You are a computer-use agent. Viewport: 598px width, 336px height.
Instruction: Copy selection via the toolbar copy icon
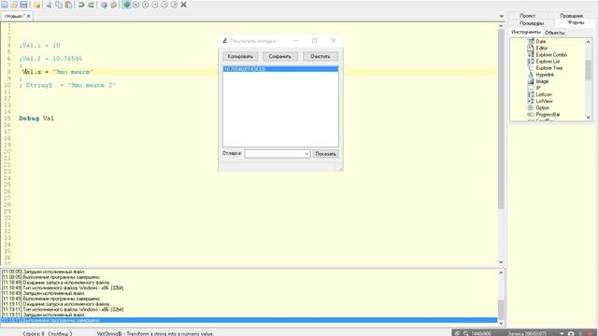point(59,5)
